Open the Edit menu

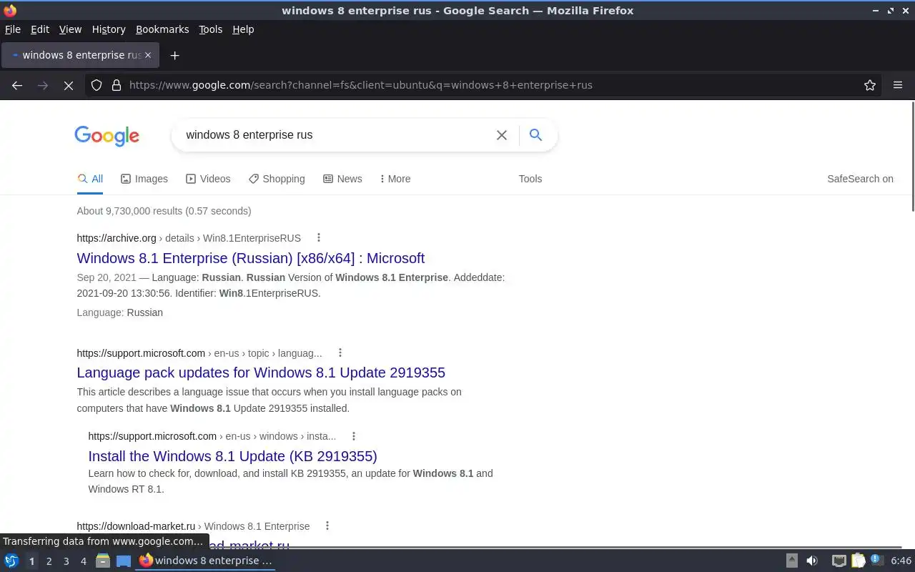pyautogui.click(x=40, y=29)
